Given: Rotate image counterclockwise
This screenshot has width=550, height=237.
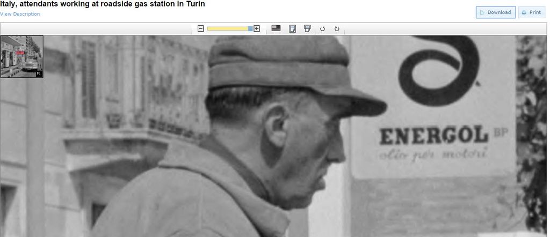Looking at the screenshot, I should 323,29.
